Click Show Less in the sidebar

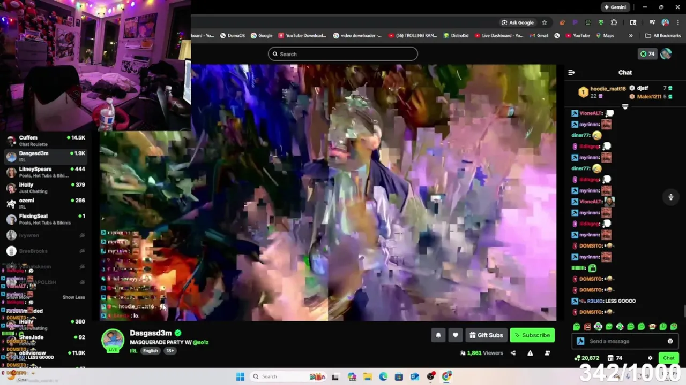click(73, 297)
